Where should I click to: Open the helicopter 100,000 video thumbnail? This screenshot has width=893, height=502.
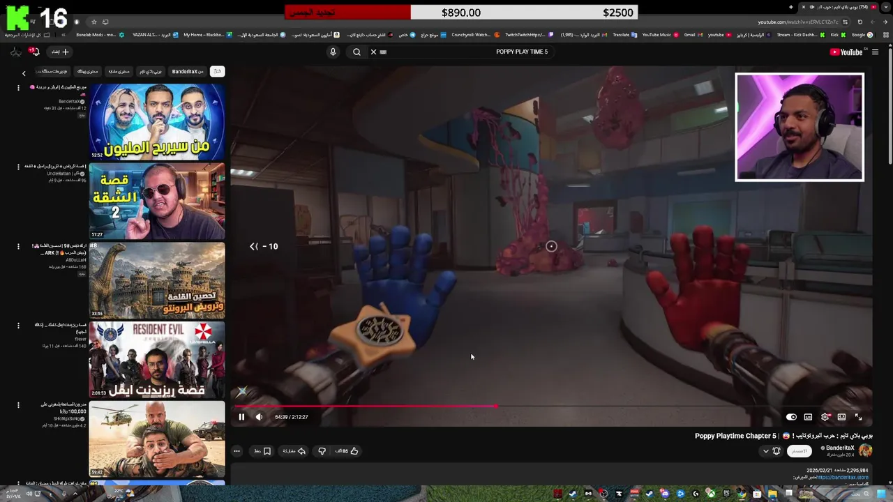tap(157, 439)
